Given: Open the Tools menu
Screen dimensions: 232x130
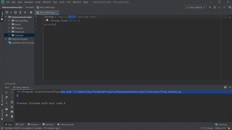Looking at the screenshot, I should (x=62, y=2).
